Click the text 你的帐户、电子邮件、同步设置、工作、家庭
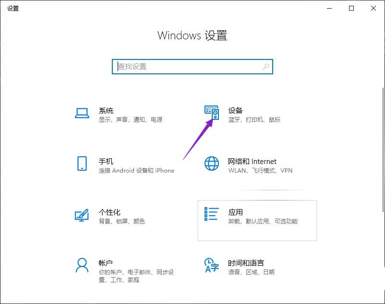Screen dimensions: 385x304 click(136, 276)
